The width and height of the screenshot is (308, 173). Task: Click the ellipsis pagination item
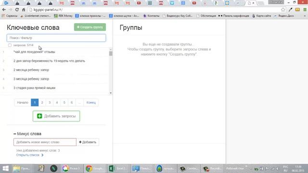point(79,102)
